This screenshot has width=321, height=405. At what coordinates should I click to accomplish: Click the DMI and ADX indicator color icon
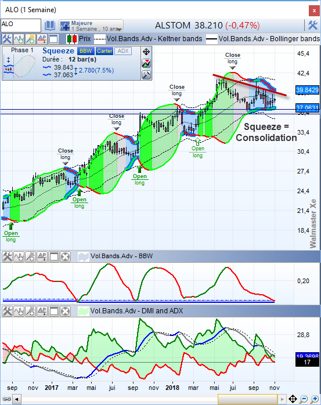coord(83,312)
